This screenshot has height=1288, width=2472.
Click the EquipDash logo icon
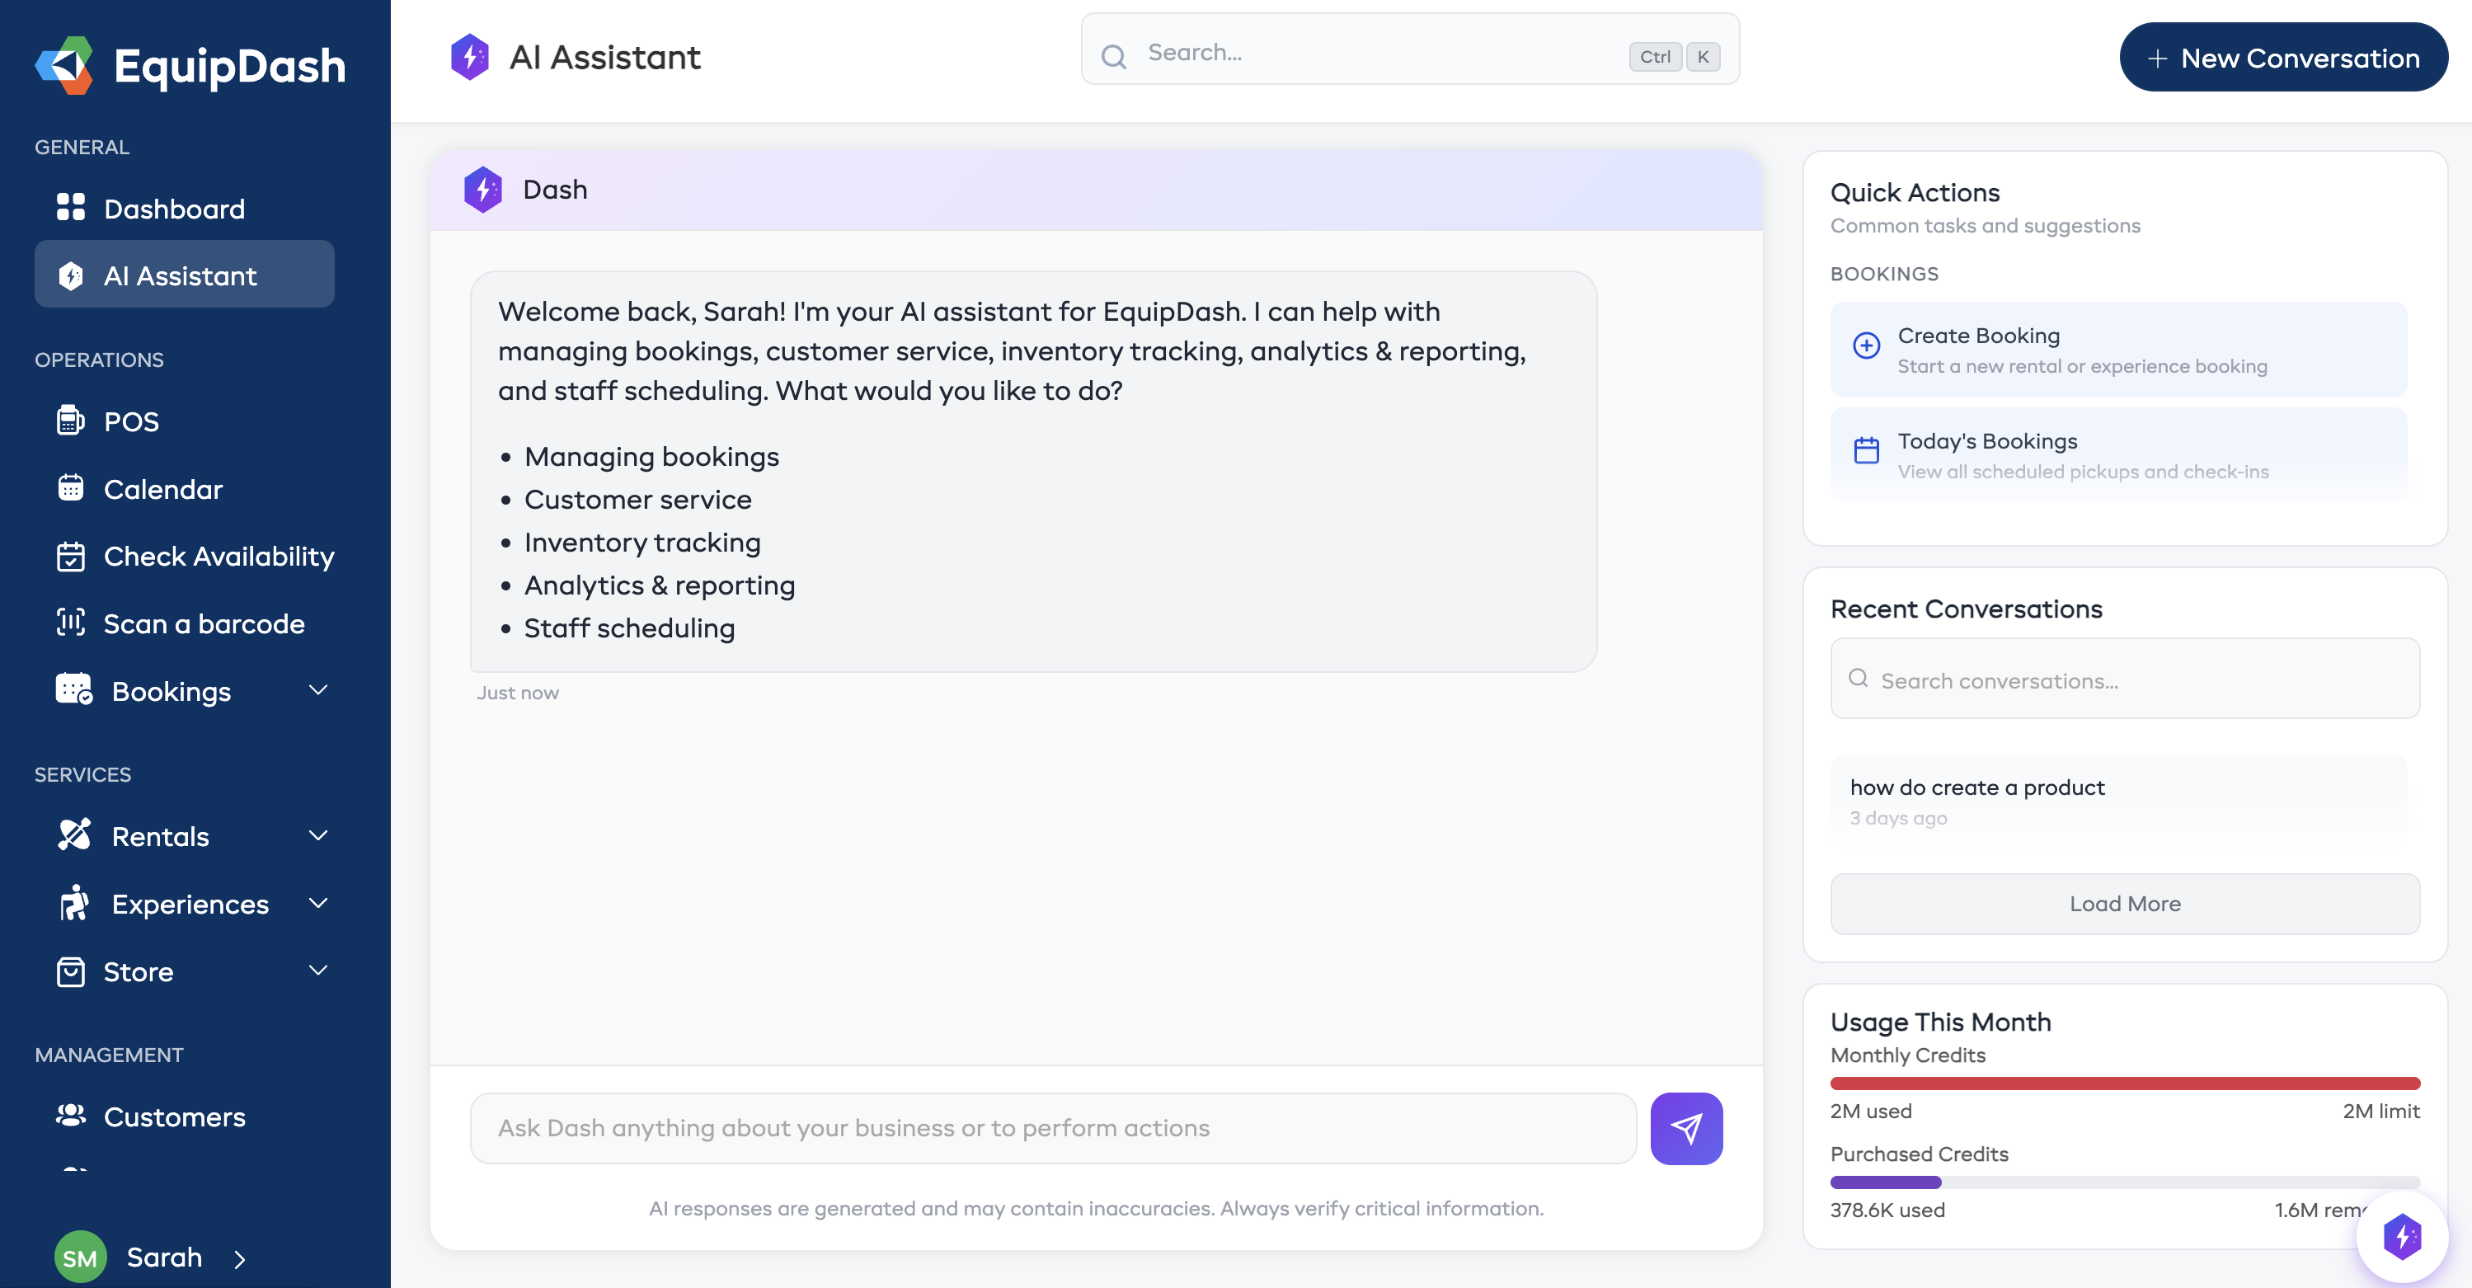[65, 65]
